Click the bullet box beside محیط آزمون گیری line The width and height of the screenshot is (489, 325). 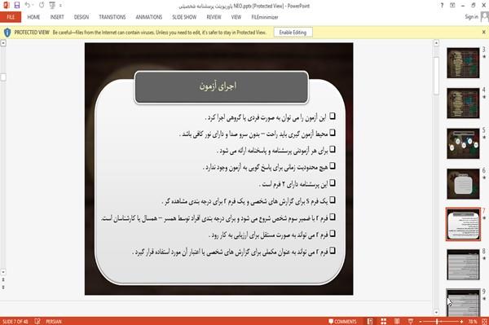333,133
